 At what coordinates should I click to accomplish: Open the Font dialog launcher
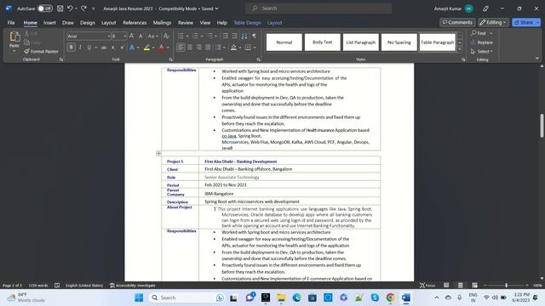pos(170,59)
